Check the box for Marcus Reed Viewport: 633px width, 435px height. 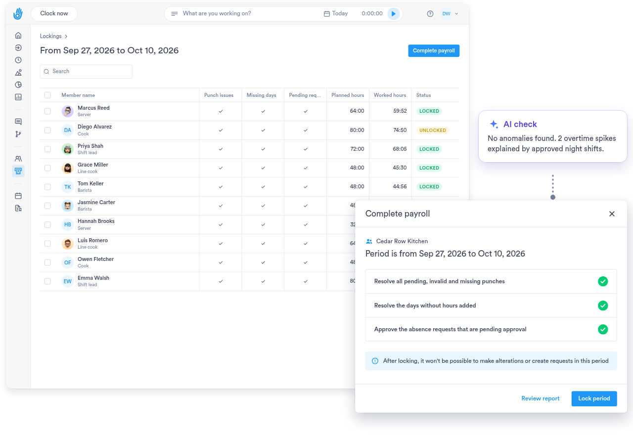pyautogui.click(x=47, y=111)
